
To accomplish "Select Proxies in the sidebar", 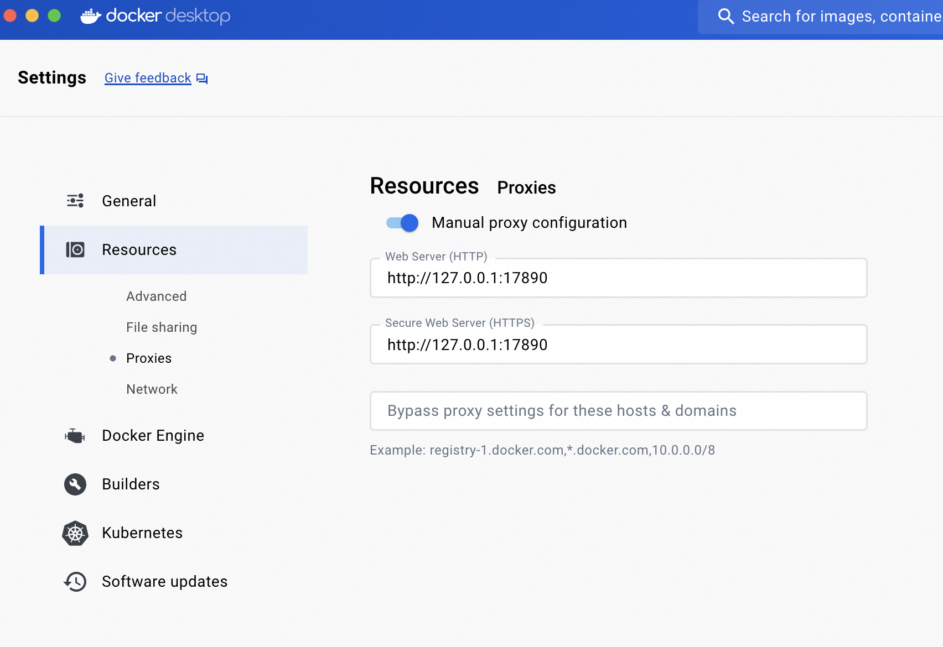I will (x=149, y=358).
